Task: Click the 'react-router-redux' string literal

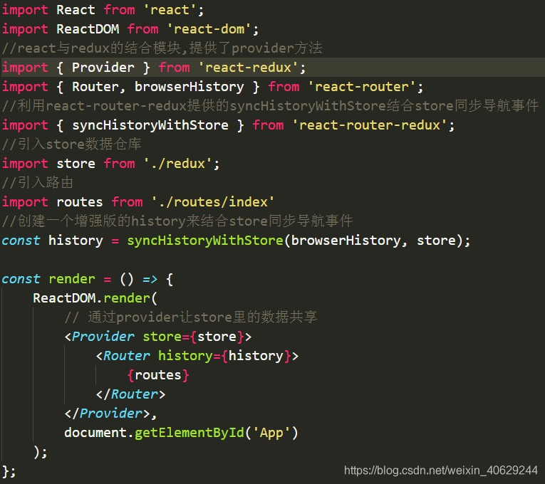Action: pos(370,125)
